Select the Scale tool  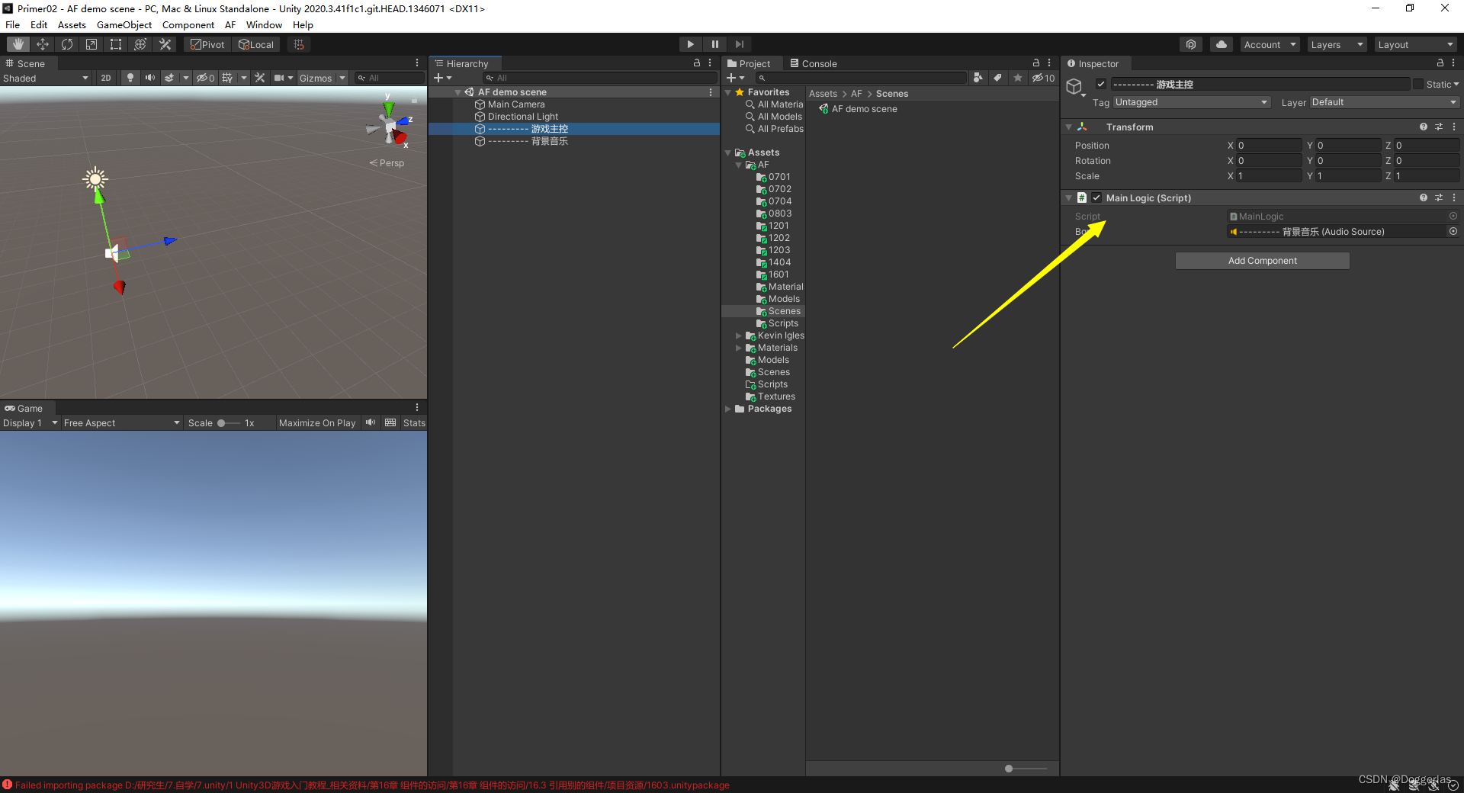[91, 44]
